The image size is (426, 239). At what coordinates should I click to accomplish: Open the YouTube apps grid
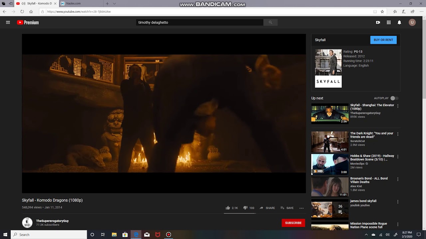(388, 23)
